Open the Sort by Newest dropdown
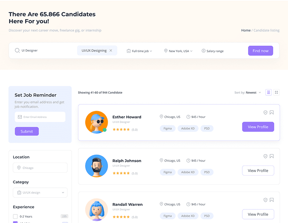The height and width of the screenshot is (223, 288). pos(248,93)
